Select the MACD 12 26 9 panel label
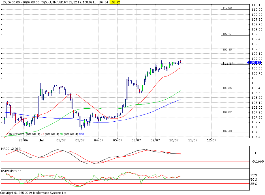The height and width of the screenshot is (195, 265). pos(11,148)
